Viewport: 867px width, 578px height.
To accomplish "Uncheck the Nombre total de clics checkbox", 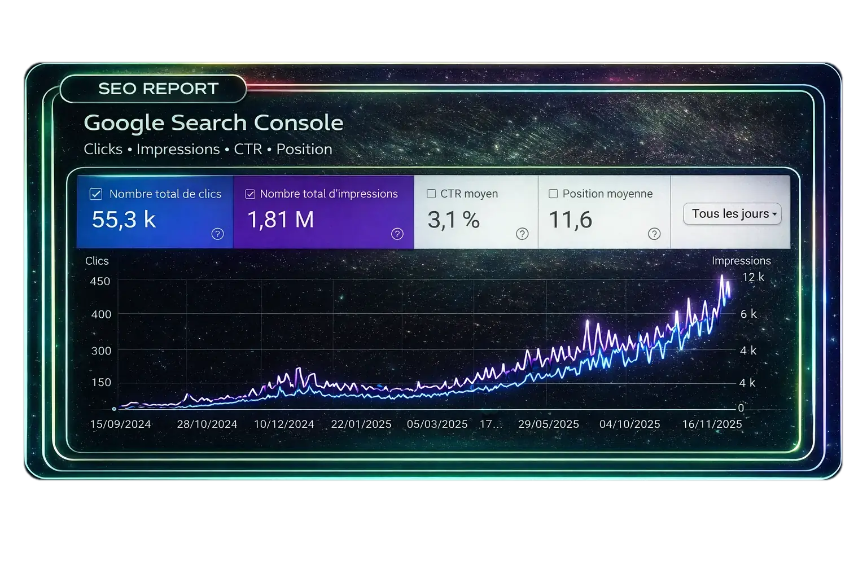I will point(96,194).
